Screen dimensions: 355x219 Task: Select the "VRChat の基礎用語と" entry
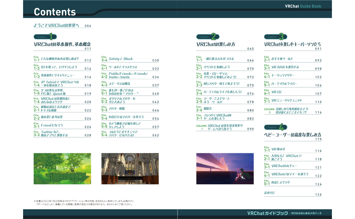[56, 99]
